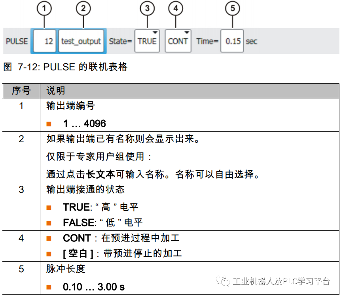Click the output number field showing 12
Viewport: 341px width, 296px height.
[x=44, y=41]
